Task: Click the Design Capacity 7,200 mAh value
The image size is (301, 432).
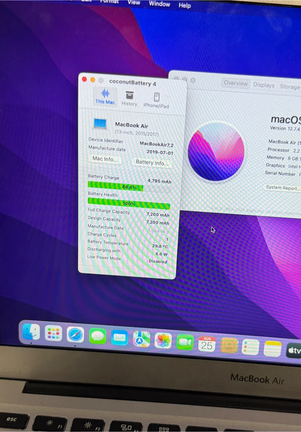Action: 158,222
